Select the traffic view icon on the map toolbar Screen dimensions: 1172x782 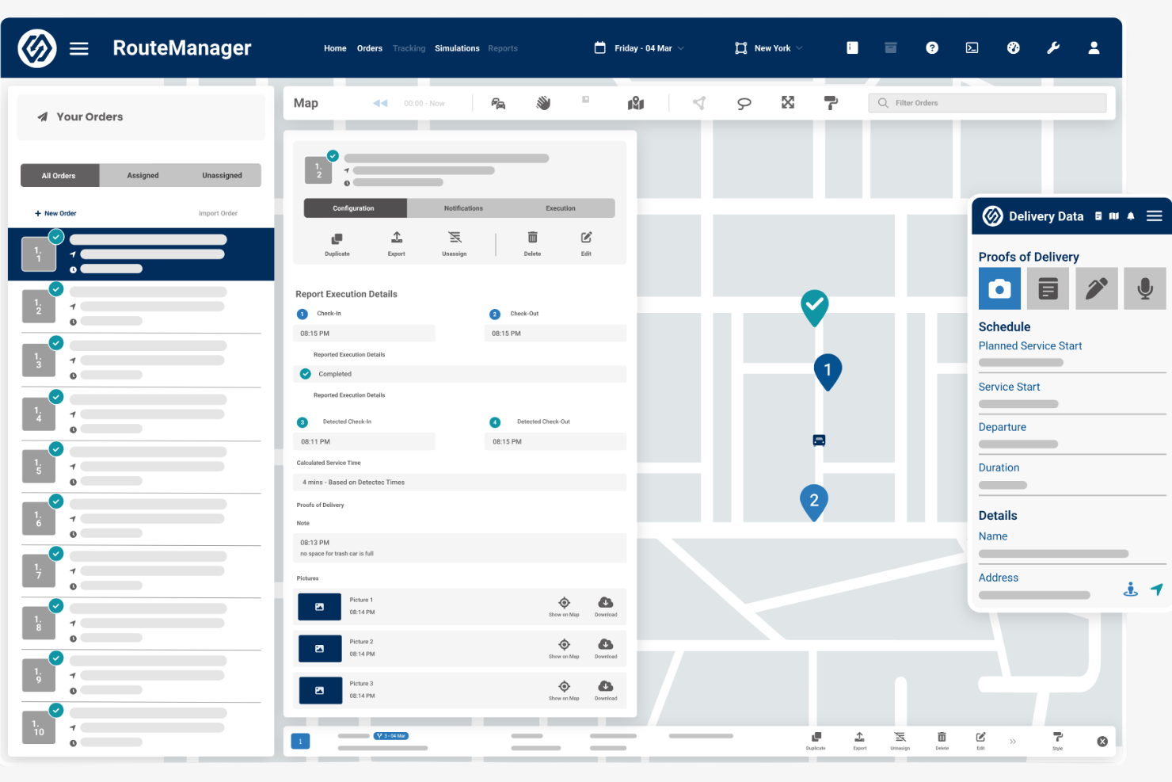(x=497, y=102)
